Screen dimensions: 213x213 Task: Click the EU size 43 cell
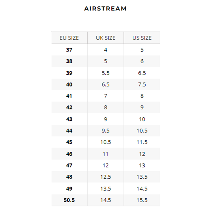pyautogui.click(x=69, y=119)
